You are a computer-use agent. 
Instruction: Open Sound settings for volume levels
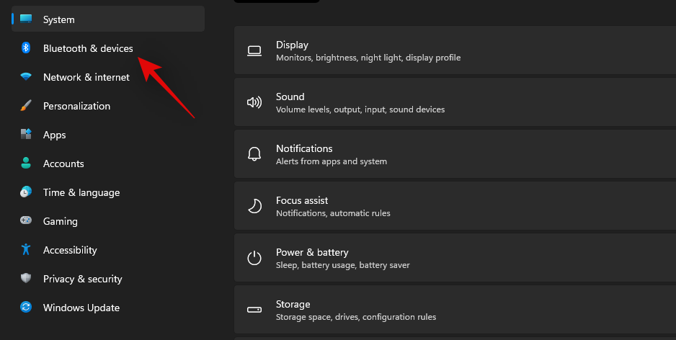454,102
